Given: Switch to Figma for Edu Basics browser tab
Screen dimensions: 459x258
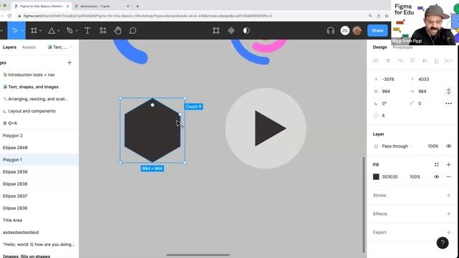Looking at the screenshot, I should pos(41,6).
